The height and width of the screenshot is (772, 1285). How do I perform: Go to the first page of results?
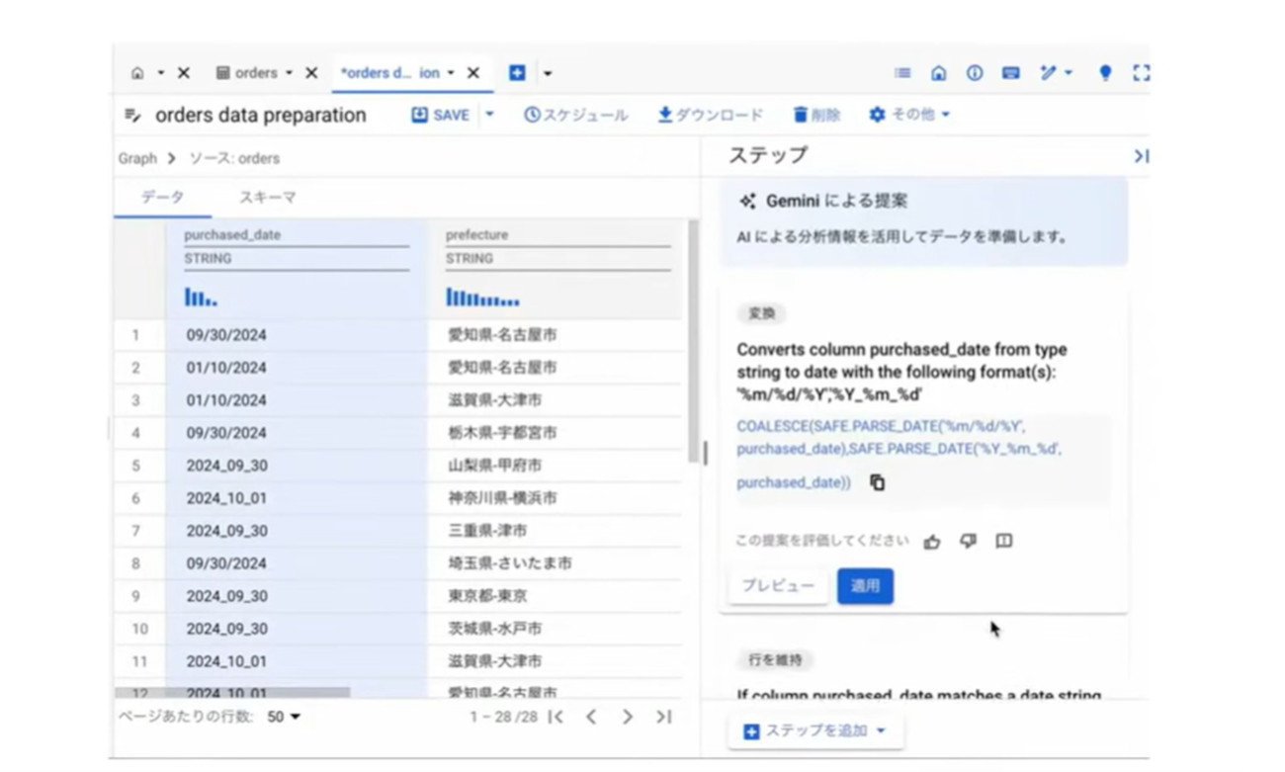coord(556,717)
